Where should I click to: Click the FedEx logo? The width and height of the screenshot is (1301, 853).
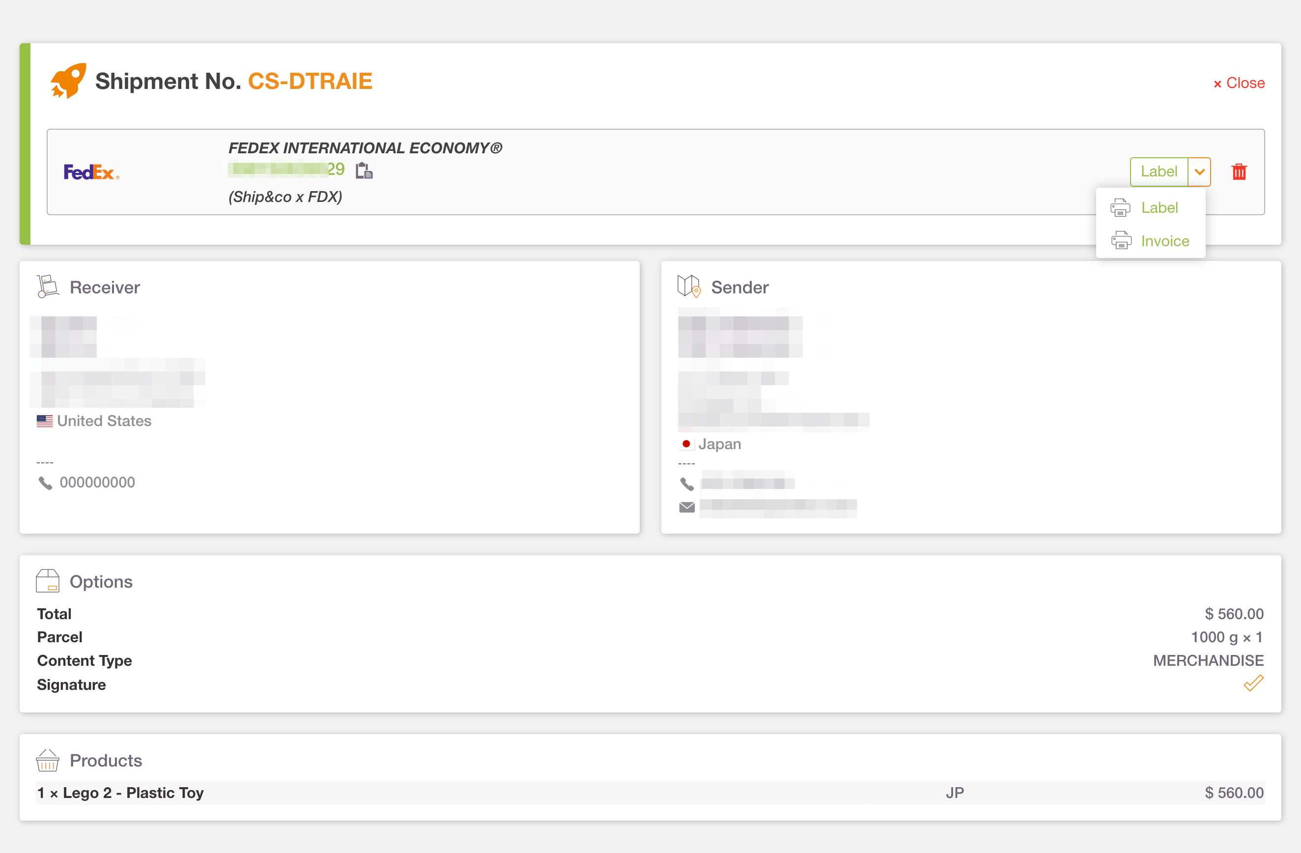point(91,171)
